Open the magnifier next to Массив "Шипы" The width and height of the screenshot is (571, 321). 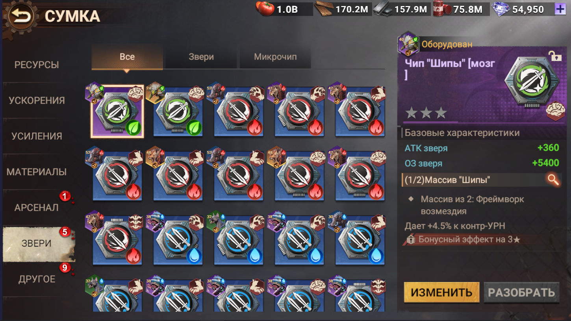point(553,180)
